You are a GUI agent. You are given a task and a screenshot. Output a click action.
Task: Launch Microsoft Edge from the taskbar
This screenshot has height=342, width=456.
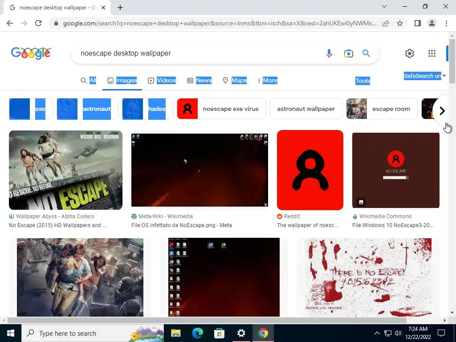tap(197, 333)
